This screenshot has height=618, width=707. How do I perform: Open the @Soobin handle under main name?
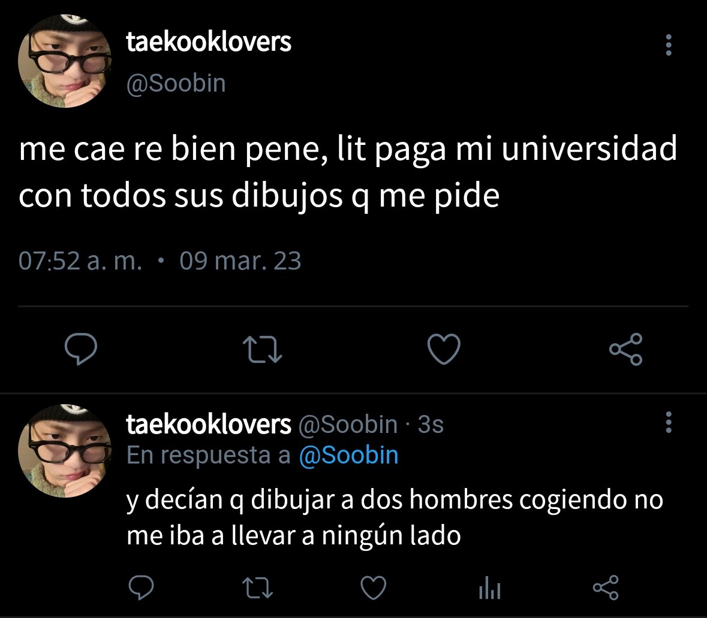(x=176, y=83)
